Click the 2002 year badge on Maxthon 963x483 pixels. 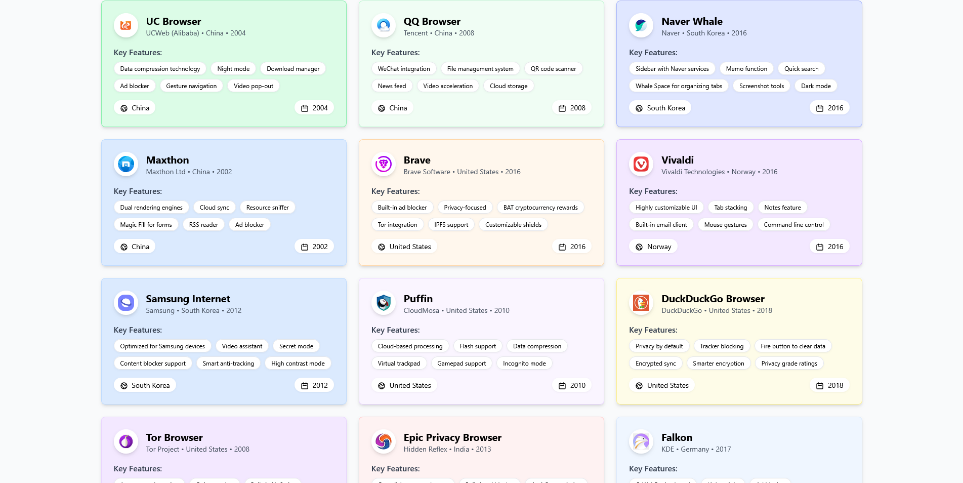[x=314, y=247]
